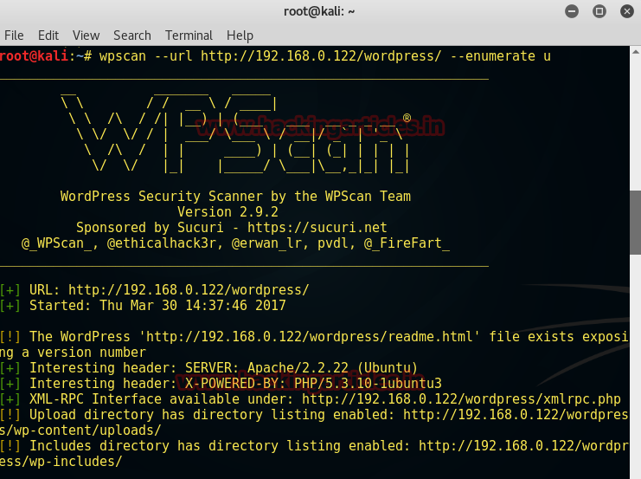The width and height of the screenshot is (641, 479).
Task: Click the scrollbar up arrow
Action: pos(635,52)
